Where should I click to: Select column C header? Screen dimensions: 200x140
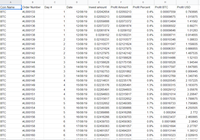pos(55,2)
